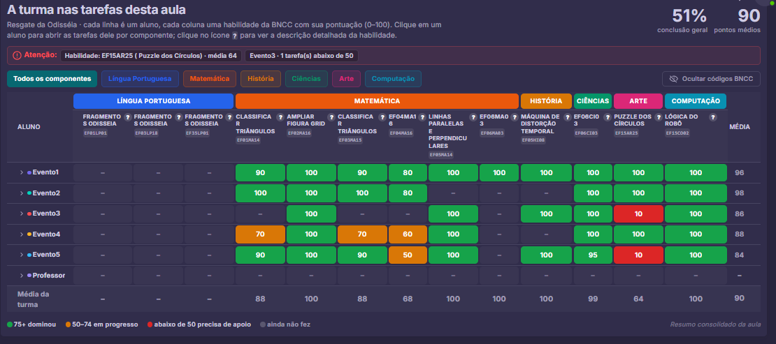Open help icon for EF35LP01 Fragmentos Odisseia
Screen dimensions: 776x344
pos(229,117)
